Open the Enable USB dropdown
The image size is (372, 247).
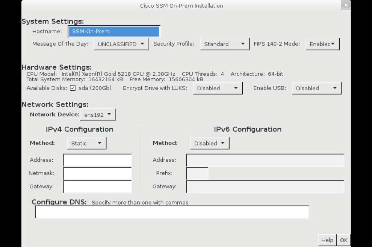coord(316,88)
